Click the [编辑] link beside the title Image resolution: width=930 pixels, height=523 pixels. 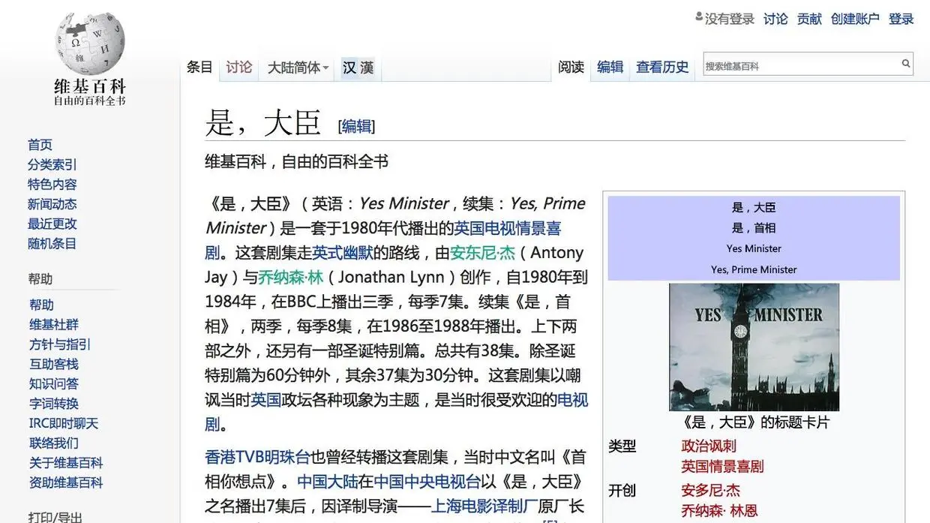(356, 126)
